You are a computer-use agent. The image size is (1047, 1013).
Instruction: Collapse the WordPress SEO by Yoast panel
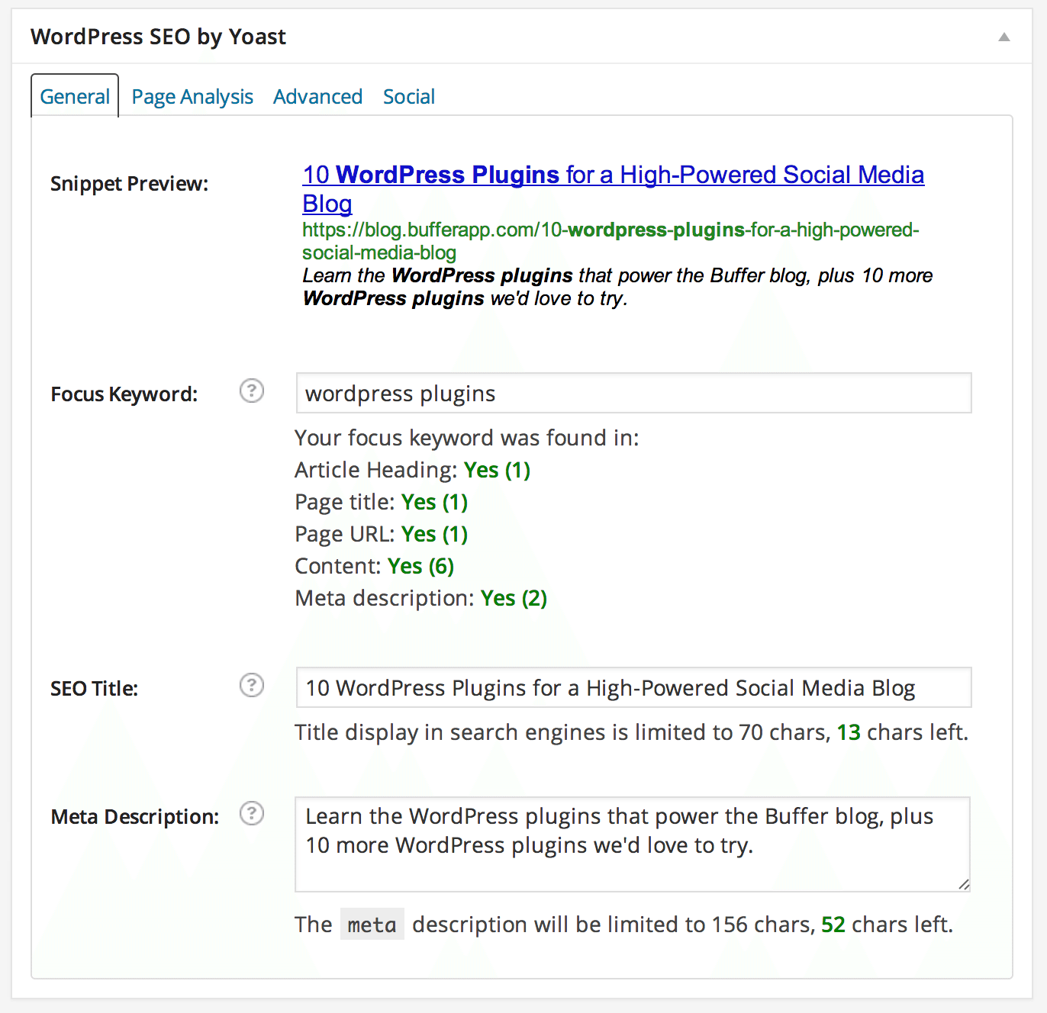click(x=1004, y=36)
